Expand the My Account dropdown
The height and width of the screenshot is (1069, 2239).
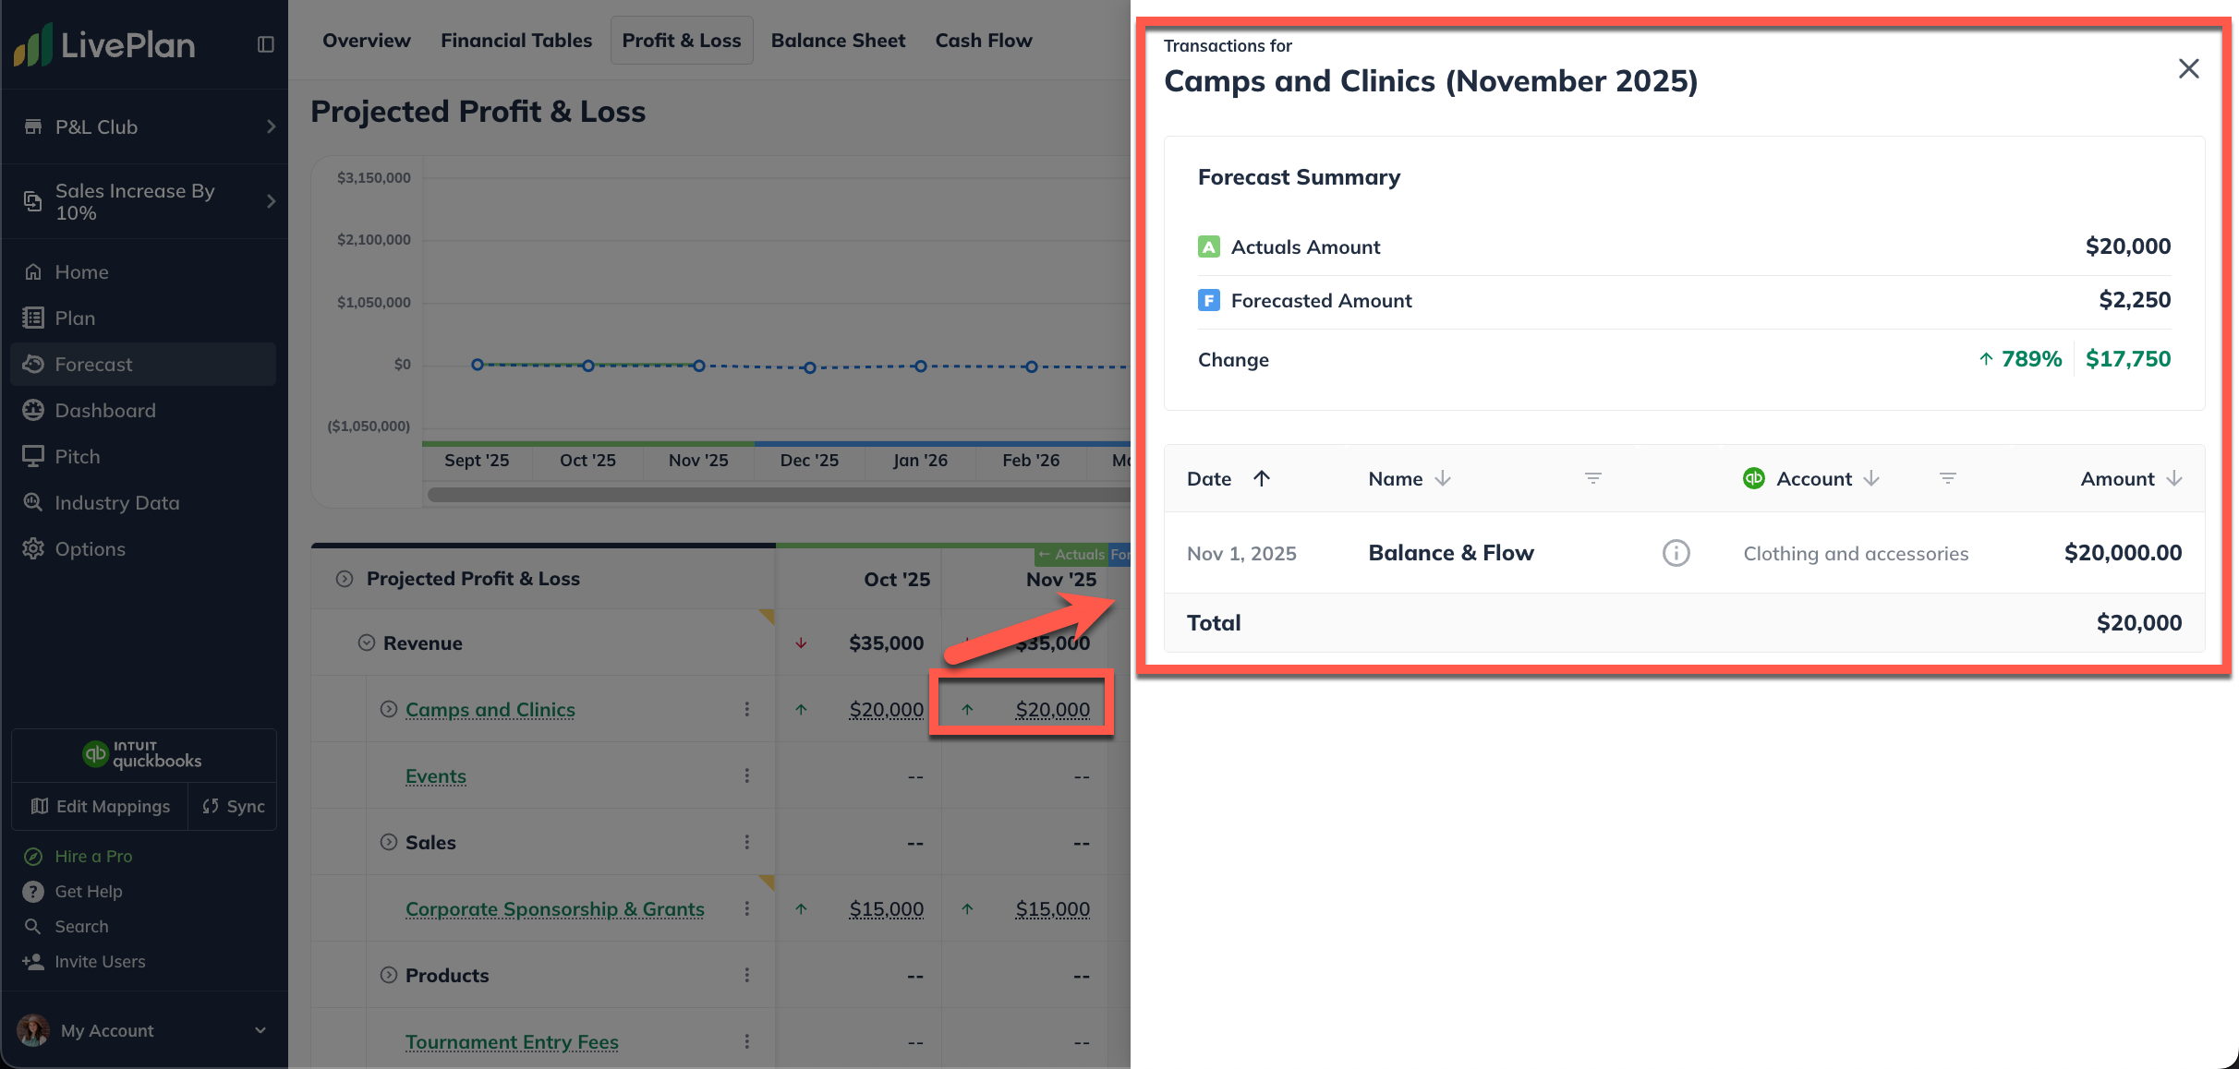(x=260, y=1030)
